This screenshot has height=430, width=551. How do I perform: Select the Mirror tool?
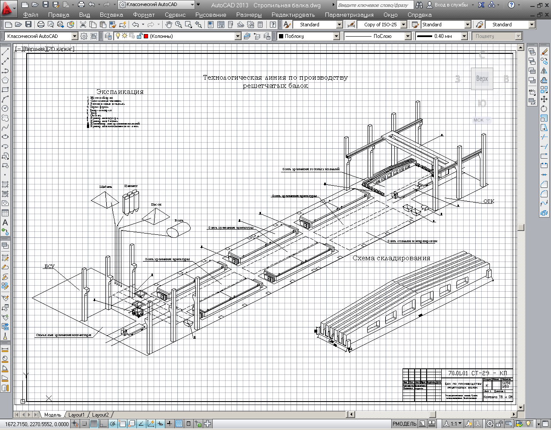click(544, 71)
